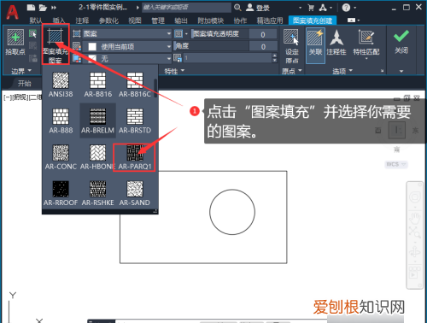This screenshot has height=323, width=427.
Task: Open the hatch type dropdown showing 图案
Action: (127, 33)
